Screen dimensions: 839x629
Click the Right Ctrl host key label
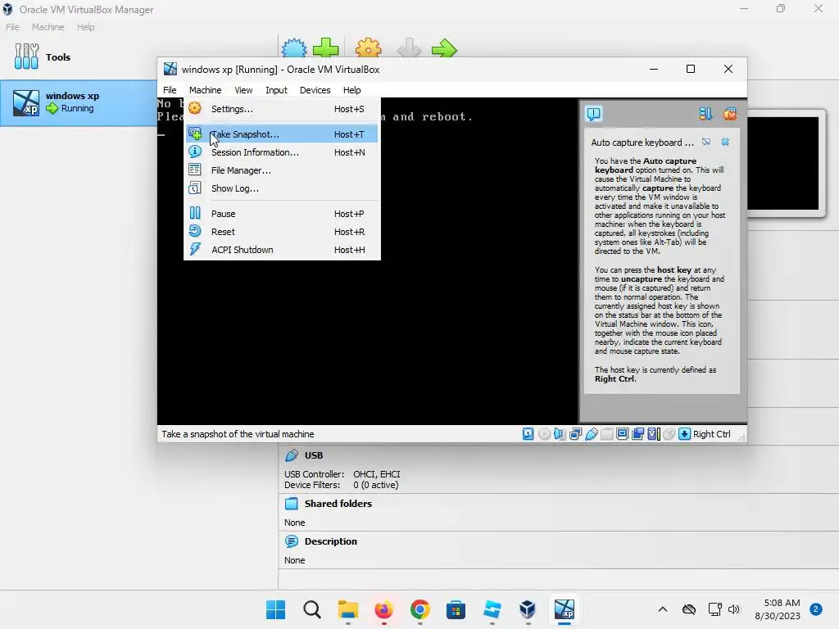click(712, 434)
